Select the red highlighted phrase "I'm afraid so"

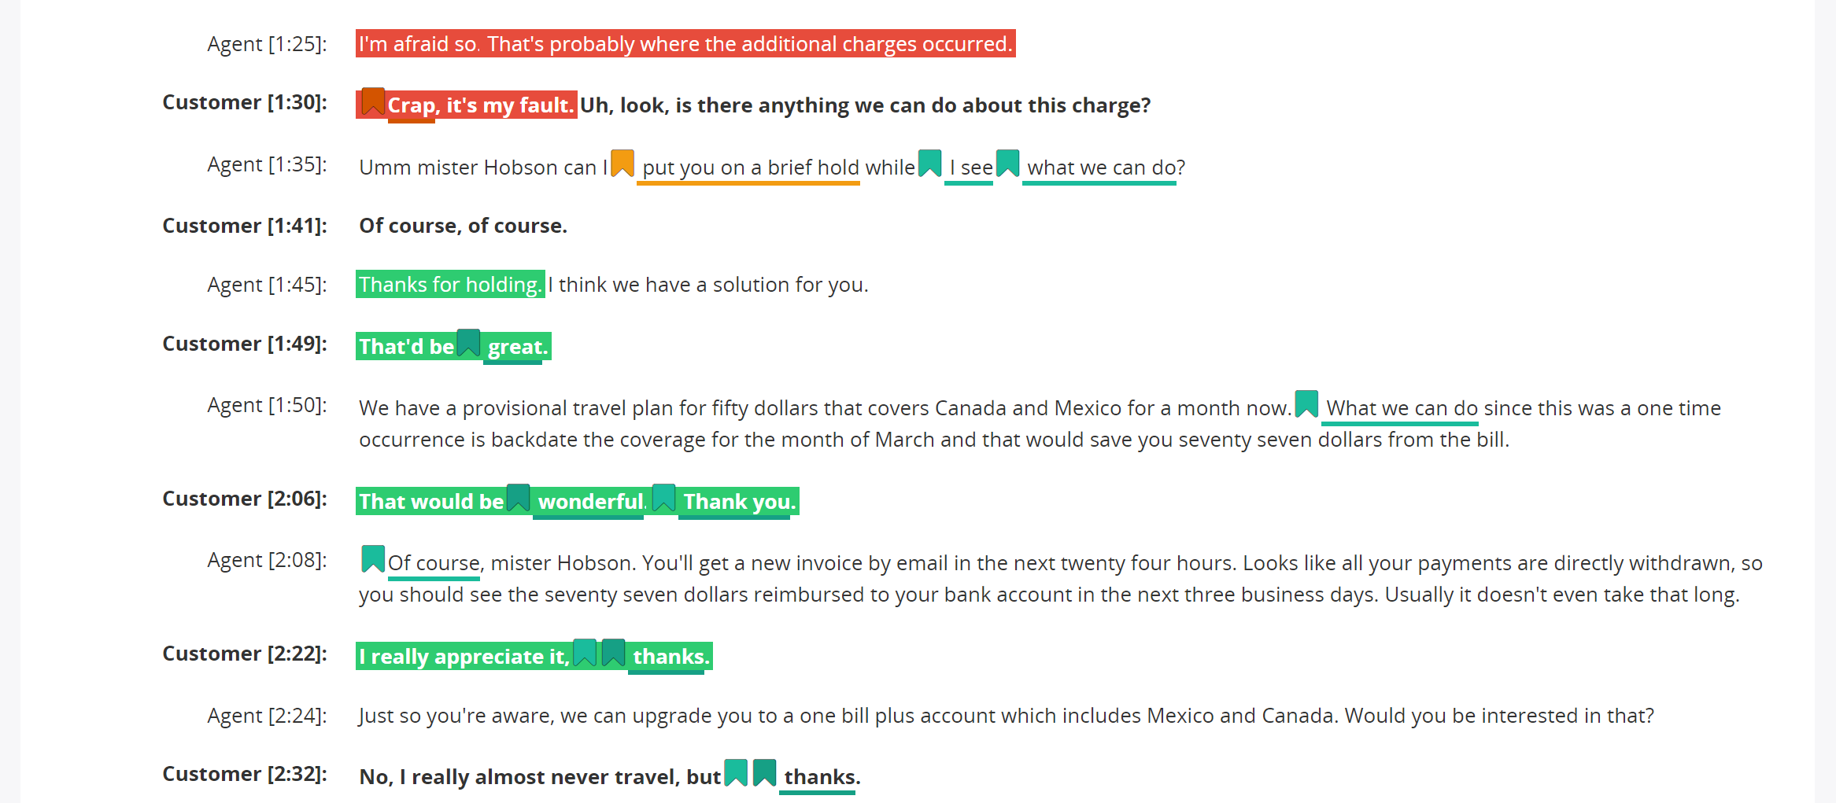click(418, 44)
